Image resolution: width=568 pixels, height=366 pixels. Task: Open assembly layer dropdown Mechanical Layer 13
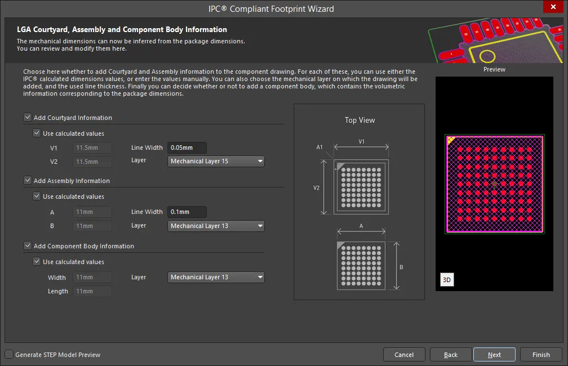[x=216, y=226]
